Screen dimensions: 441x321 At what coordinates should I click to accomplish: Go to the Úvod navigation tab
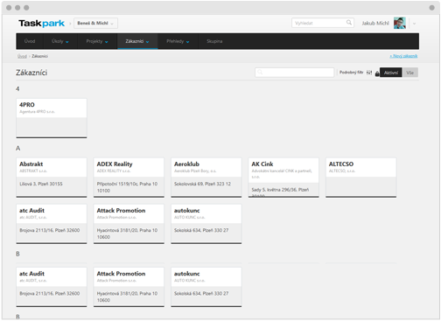(30, 41)
